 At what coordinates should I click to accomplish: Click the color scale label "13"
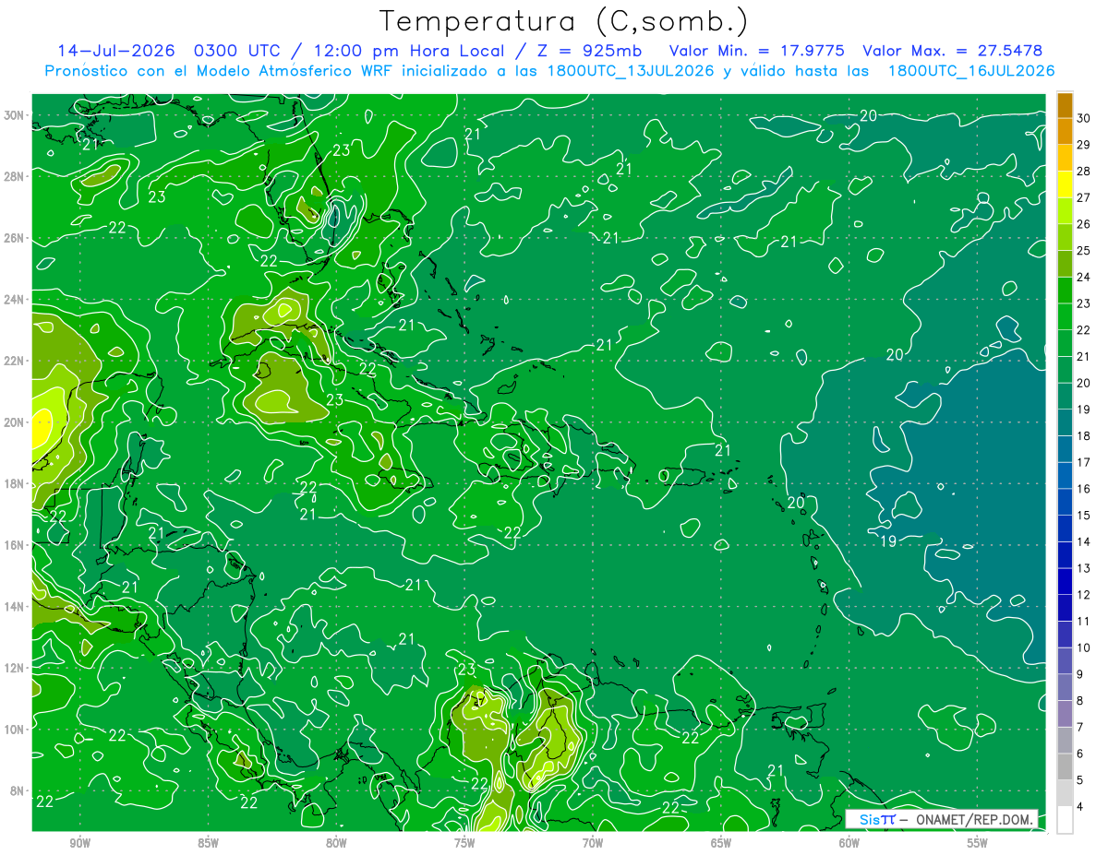pos(1084,568)
